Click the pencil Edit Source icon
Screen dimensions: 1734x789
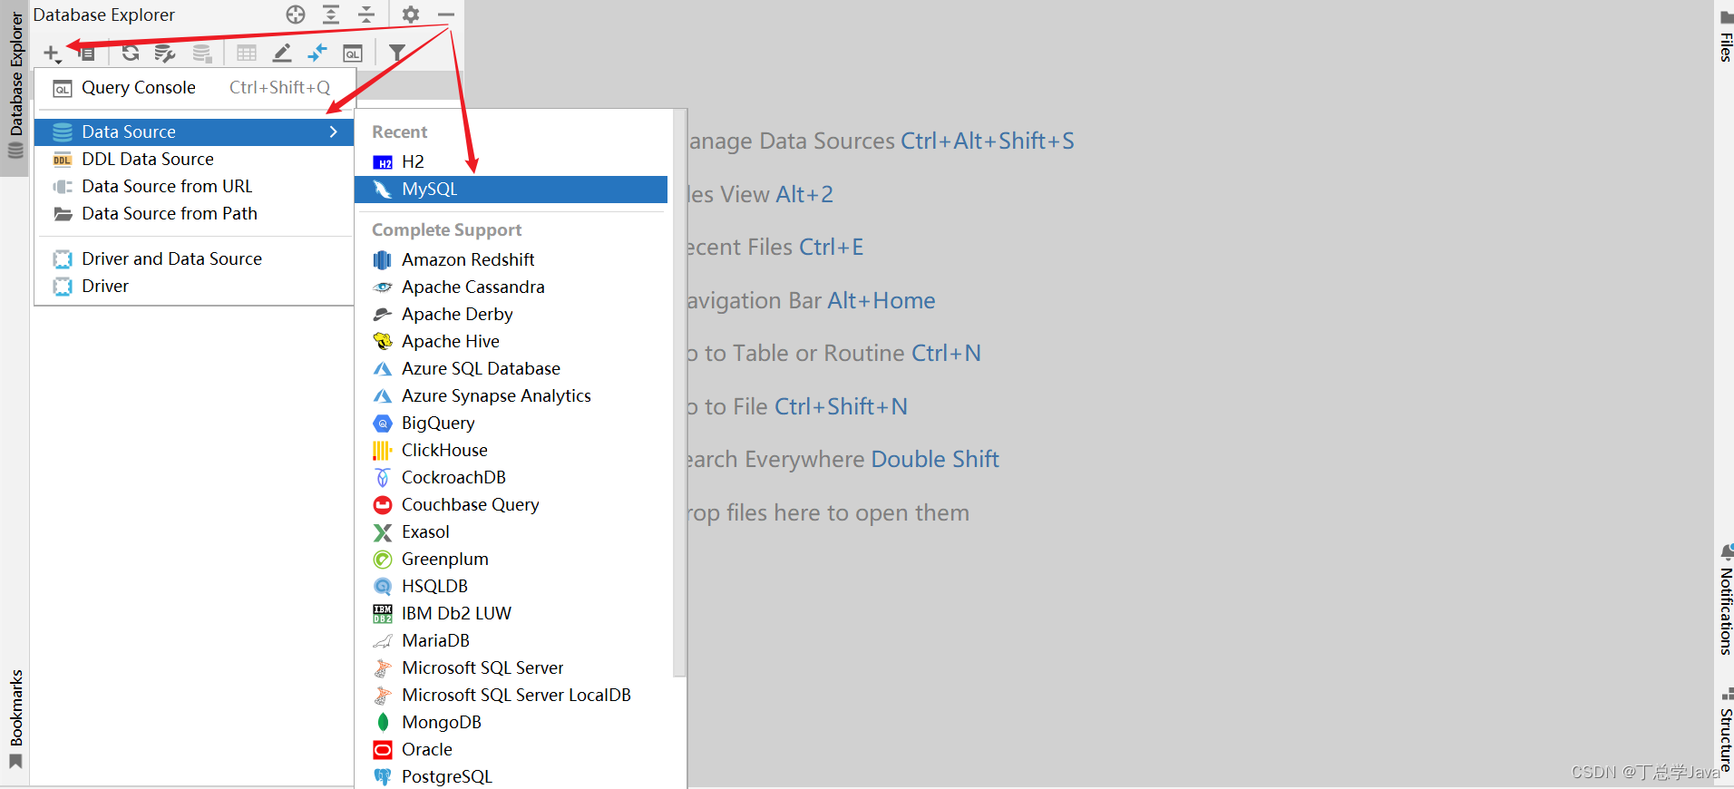tap(282, 54)
